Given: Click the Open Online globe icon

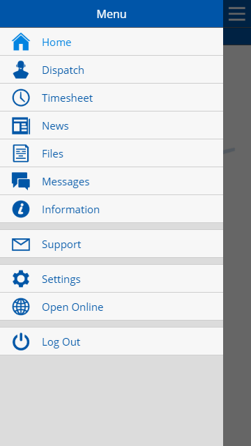Looking at the screenshot, I should (x=21, y=307).
